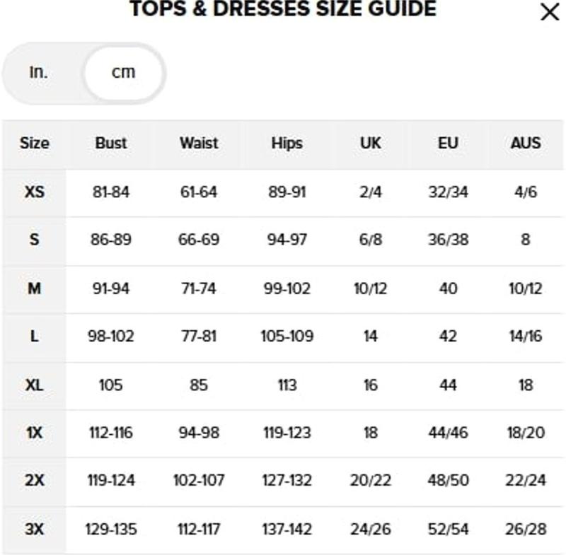Viewport: 566px width, 555px height.
Task: Click the Waist column header
Action: click(199, 143)
